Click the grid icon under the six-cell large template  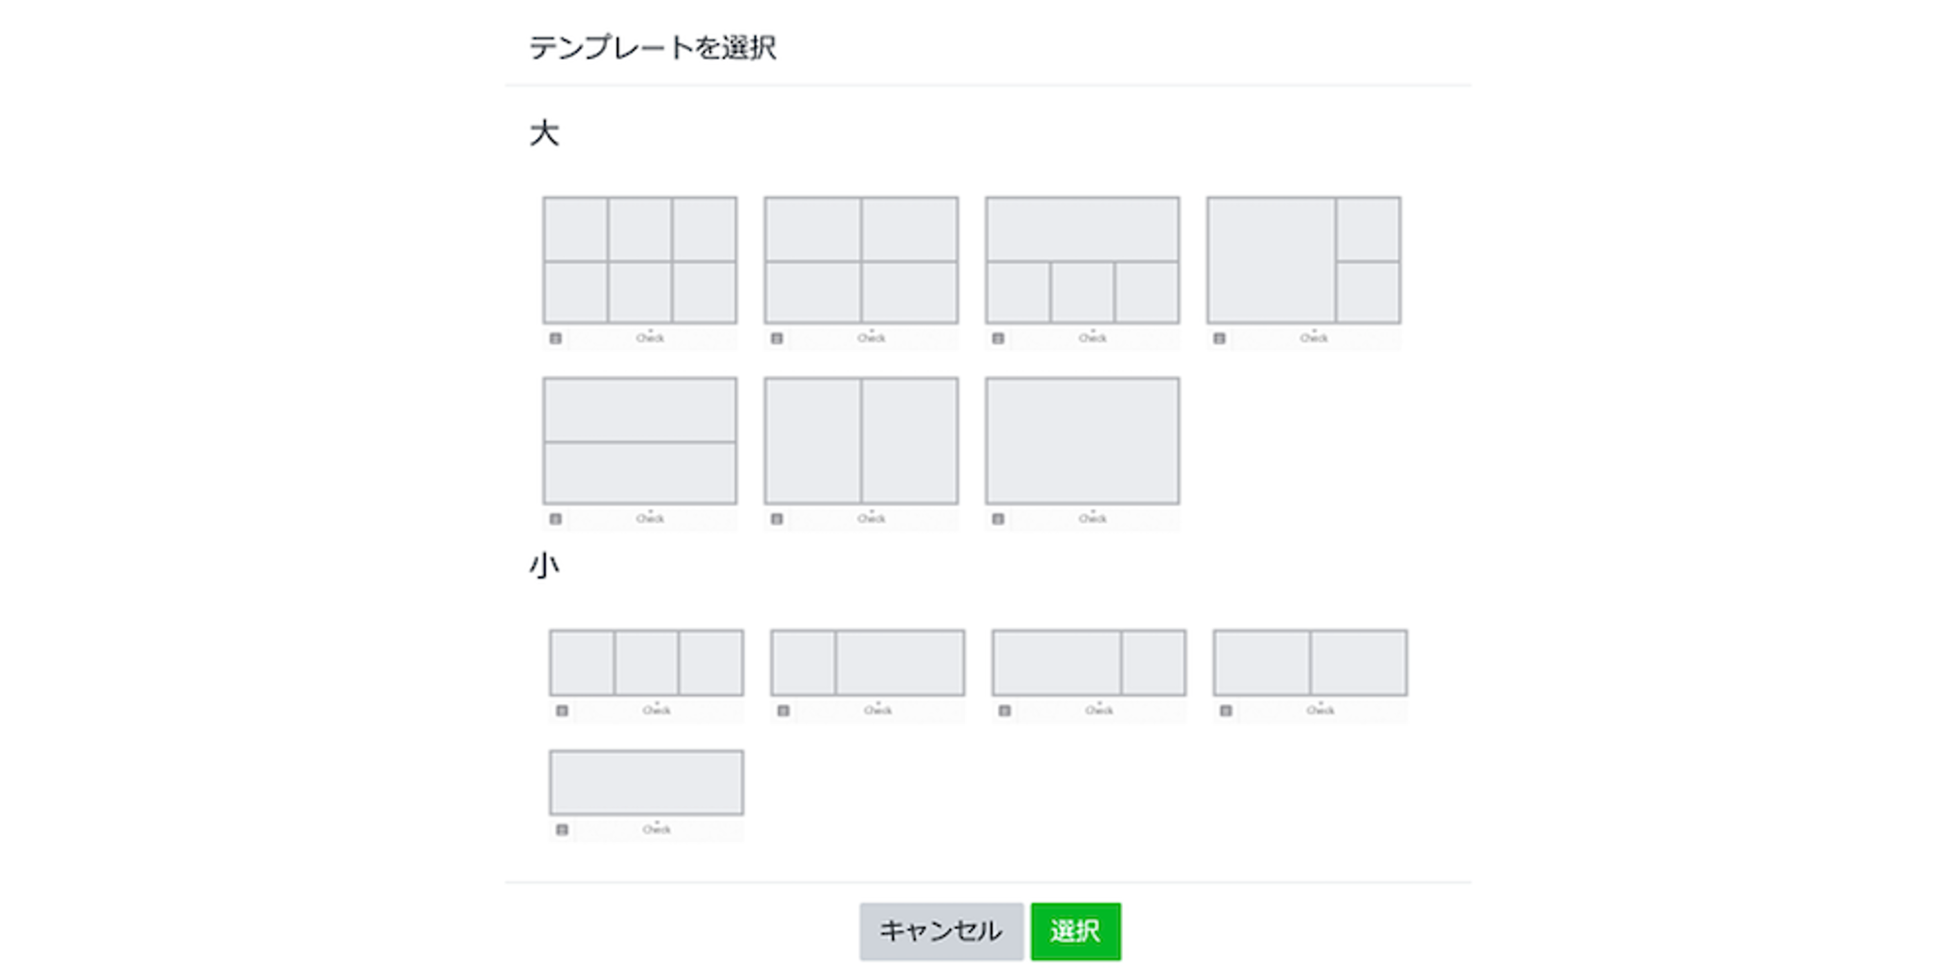click(556, 339)
